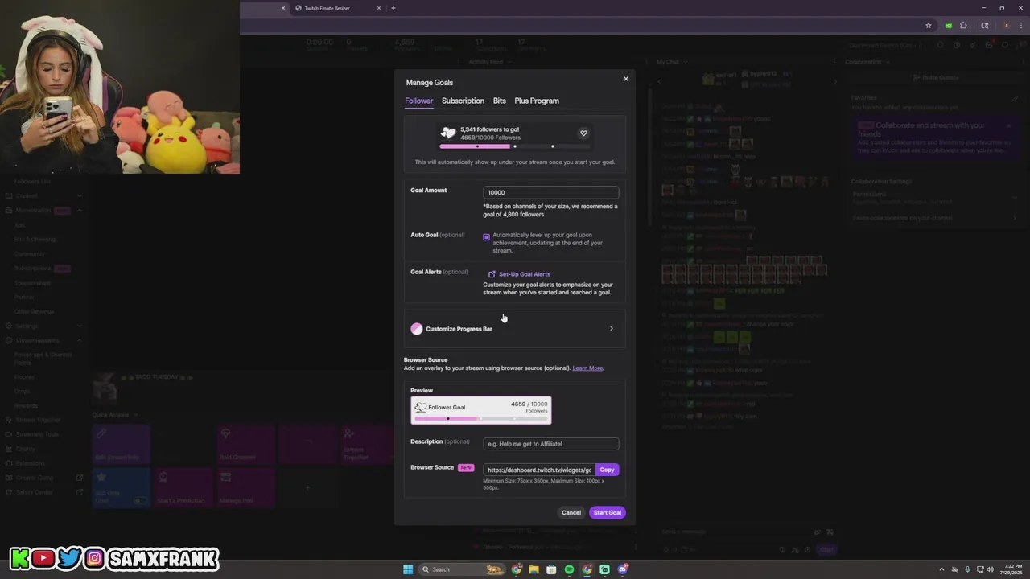Screen dimensions: 1030x579
Task: Click into the Goal Amount field
Action: pos(550,192)
